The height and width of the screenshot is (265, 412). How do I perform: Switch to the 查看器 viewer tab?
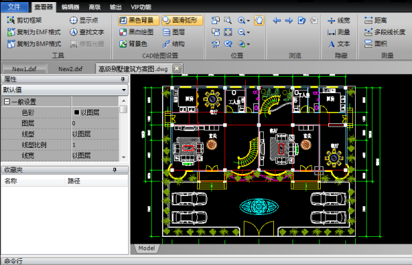[44, 7]
